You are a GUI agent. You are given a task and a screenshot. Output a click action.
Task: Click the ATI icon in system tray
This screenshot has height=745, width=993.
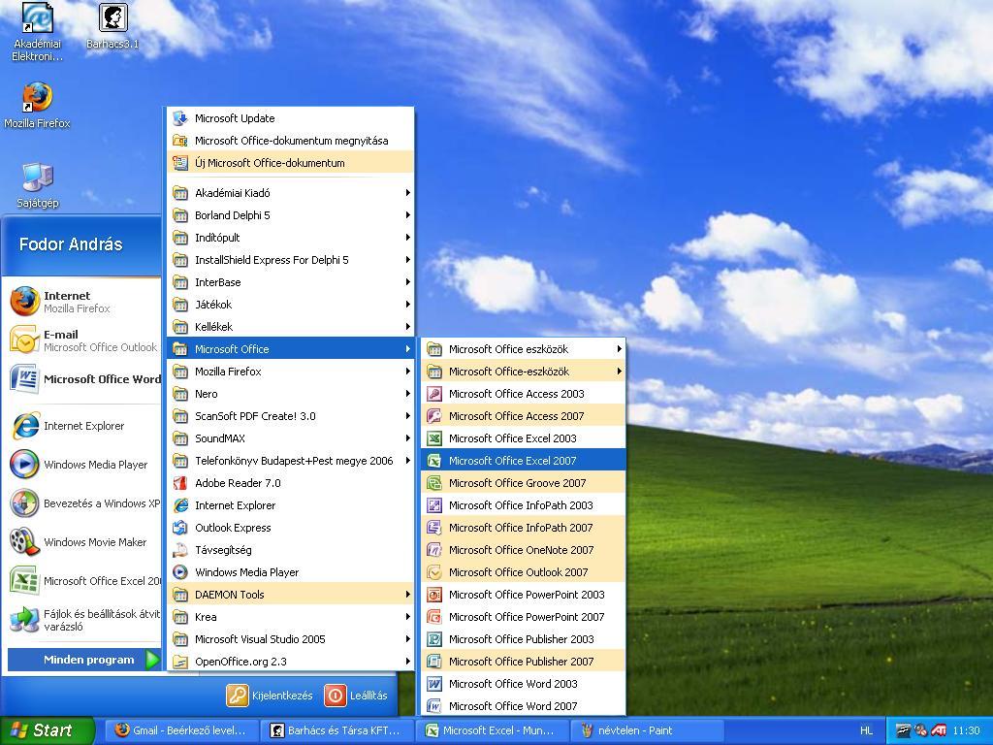coord(939,730)
